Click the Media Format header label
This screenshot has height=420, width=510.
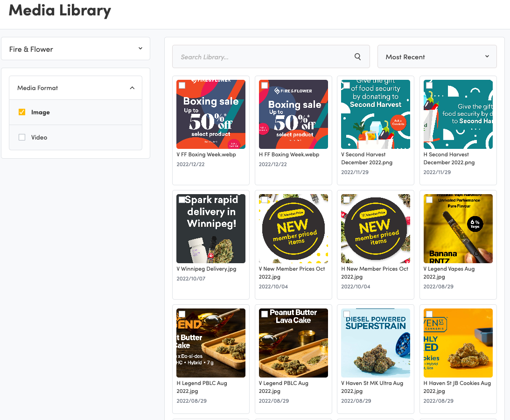pos(38,88)
